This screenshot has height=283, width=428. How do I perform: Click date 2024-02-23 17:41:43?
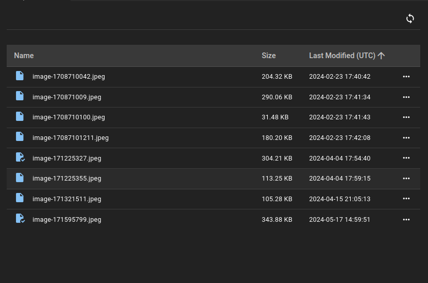point(339,117)
